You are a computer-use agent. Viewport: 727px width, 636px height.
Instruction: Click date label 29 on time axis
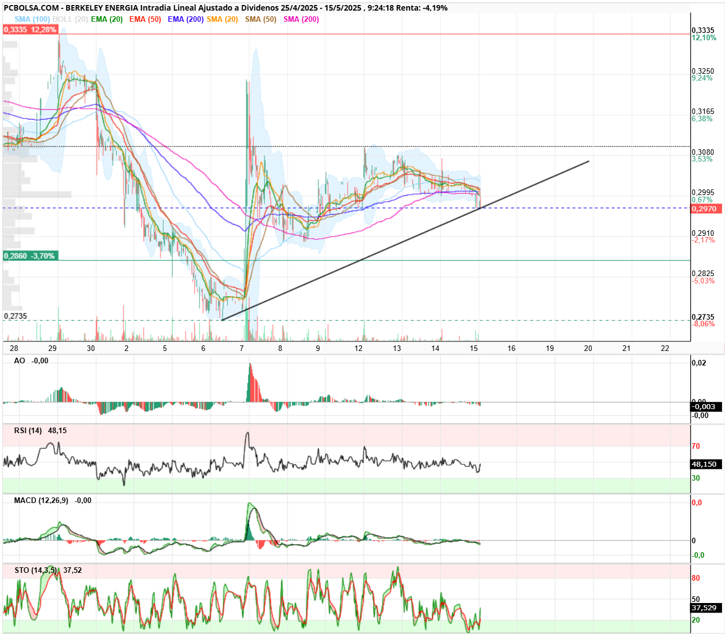52,348
